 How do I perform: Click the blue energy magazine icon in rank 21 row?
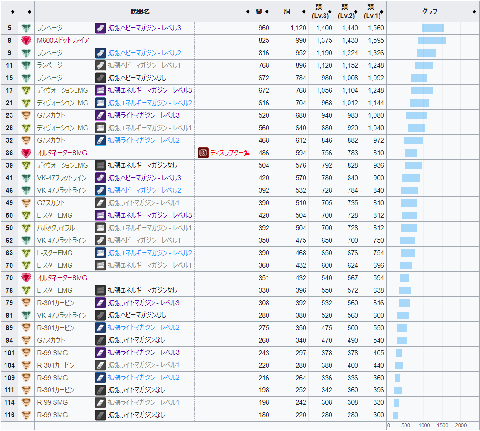tap(100, 103)
